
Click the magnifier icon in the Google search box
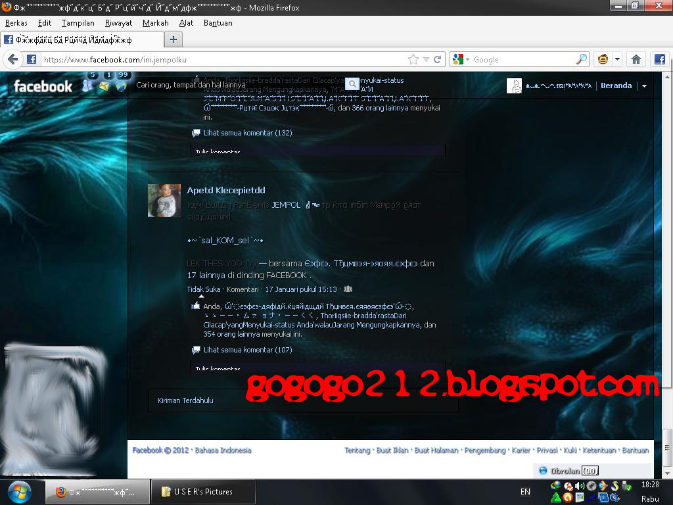581,59
